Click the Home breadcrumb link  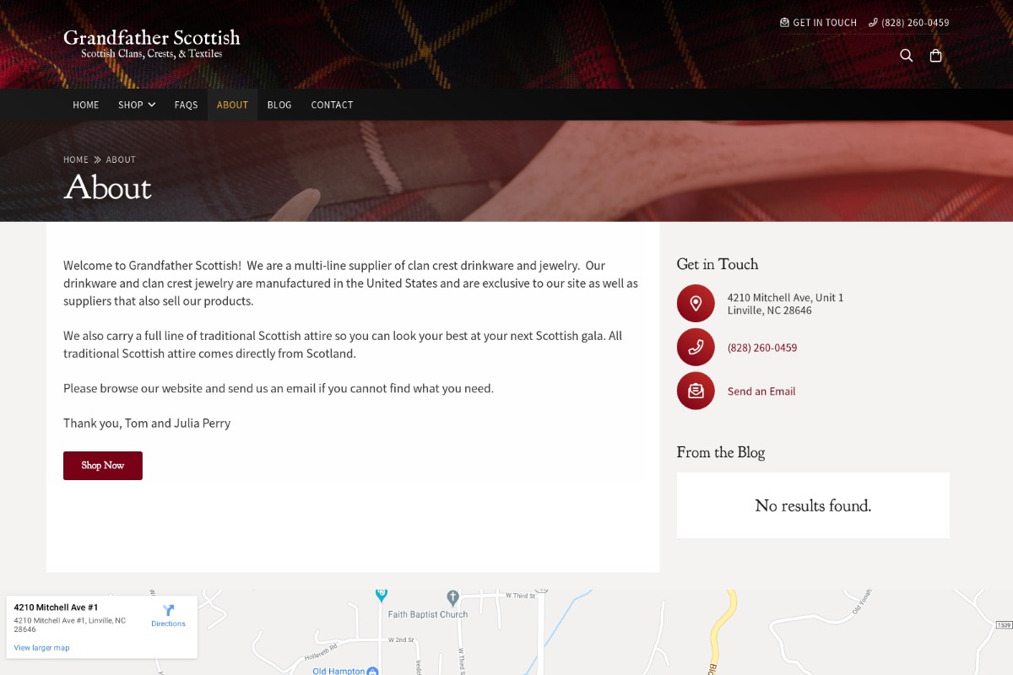click(76, 159)
